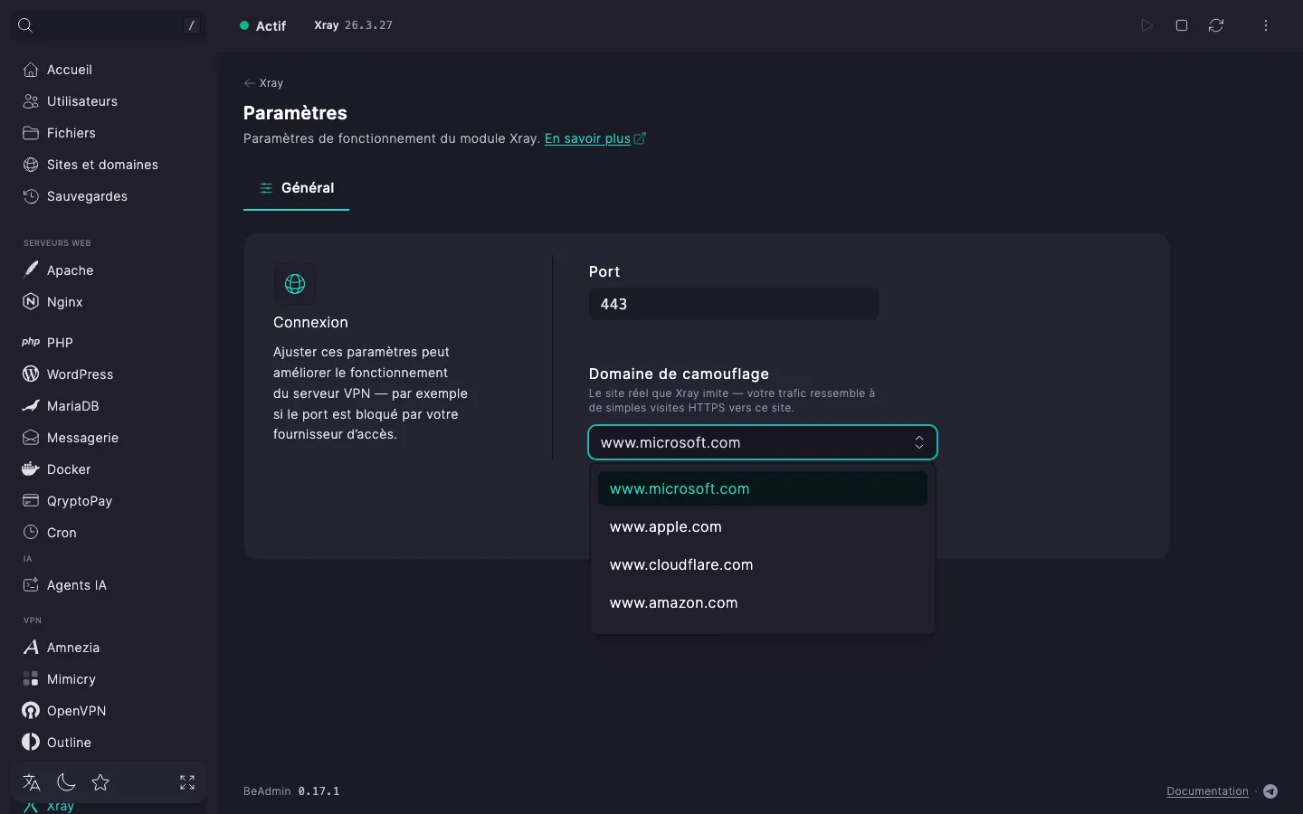Focus the sidebar search field
Image resolution: width=1303 pixels, height=814 pixels.
[x=109, y=25]
